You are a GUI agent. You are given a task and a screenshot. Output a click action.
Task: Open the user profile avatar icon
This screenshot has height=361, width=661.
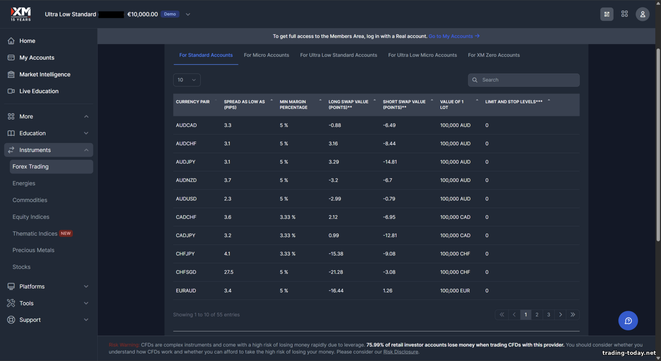pos(642,14)
